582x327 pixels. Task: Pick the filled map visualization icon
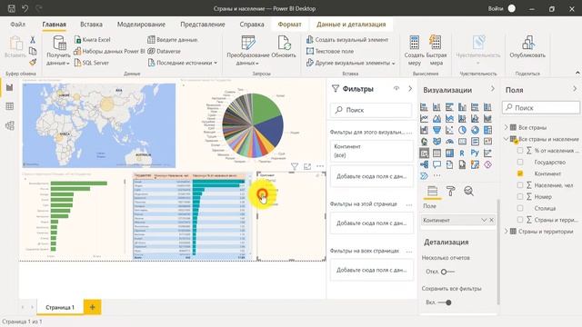pos(436,142)
